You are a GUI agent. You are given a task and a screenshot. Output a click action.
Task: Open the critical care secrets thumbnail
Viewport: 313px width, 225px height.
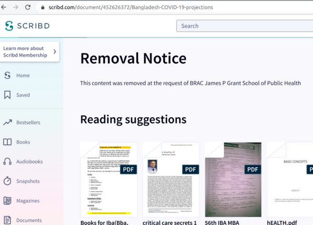[x=171, y=179]
